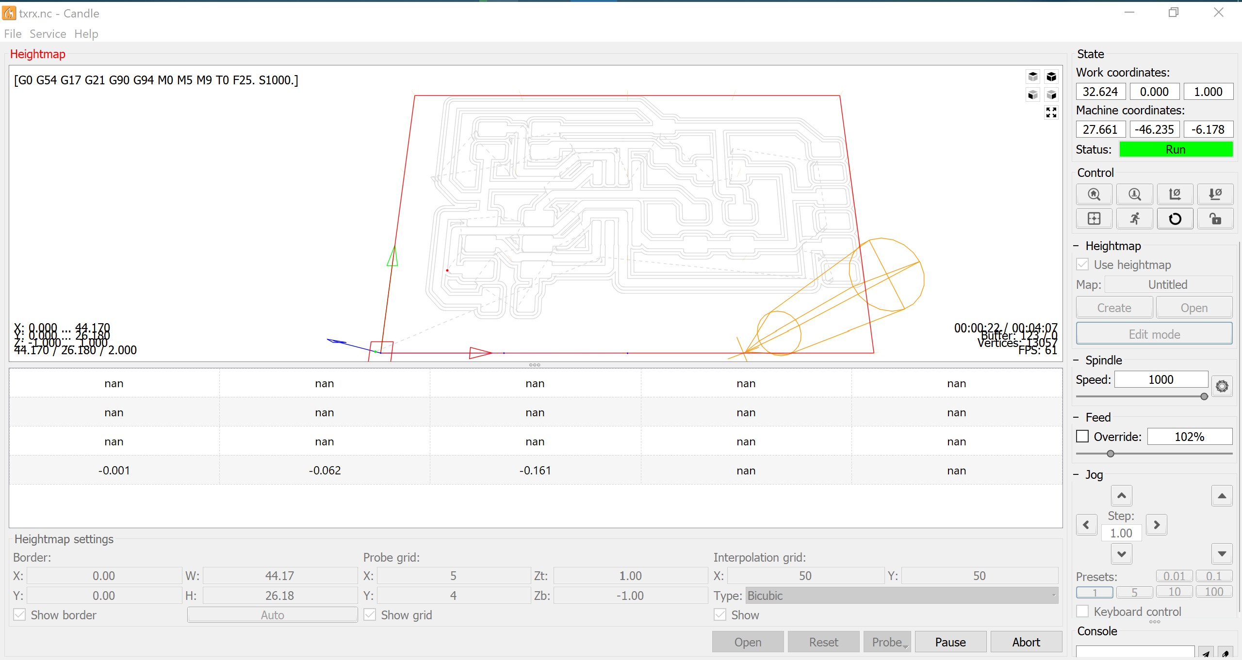Click the running man safe position button
The width and height of the screenshot is (1242, 660).
click(x=1134, y=219)
